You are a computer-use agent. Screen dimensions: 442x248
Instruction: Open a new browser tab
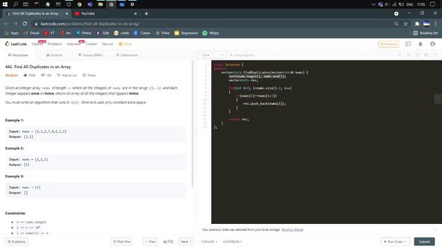[x=146, y=14]
